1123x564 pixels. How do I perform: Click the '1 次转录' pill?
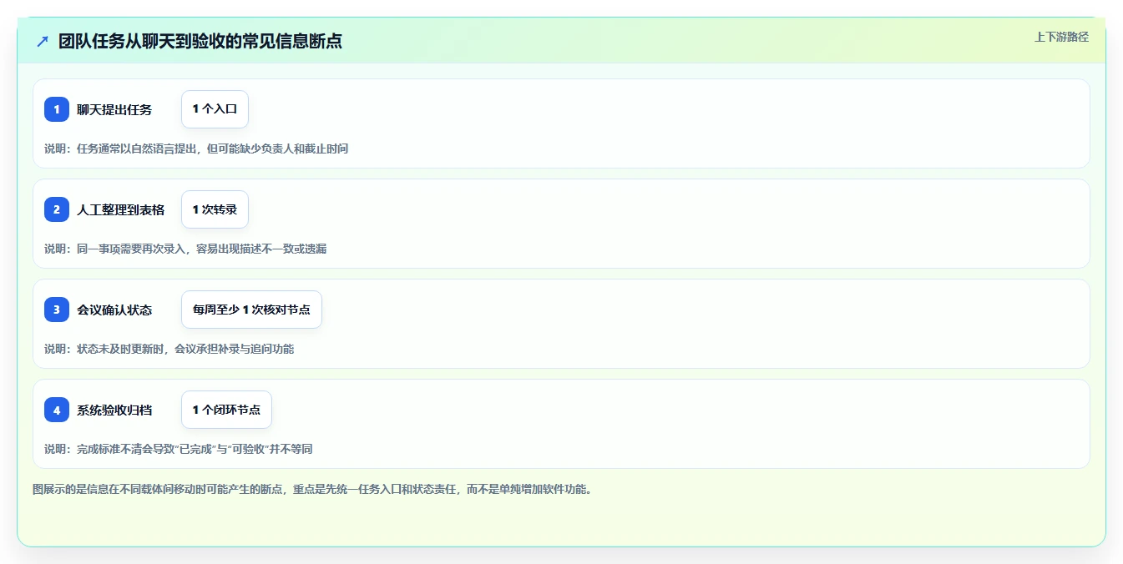[x=215, y=209]
